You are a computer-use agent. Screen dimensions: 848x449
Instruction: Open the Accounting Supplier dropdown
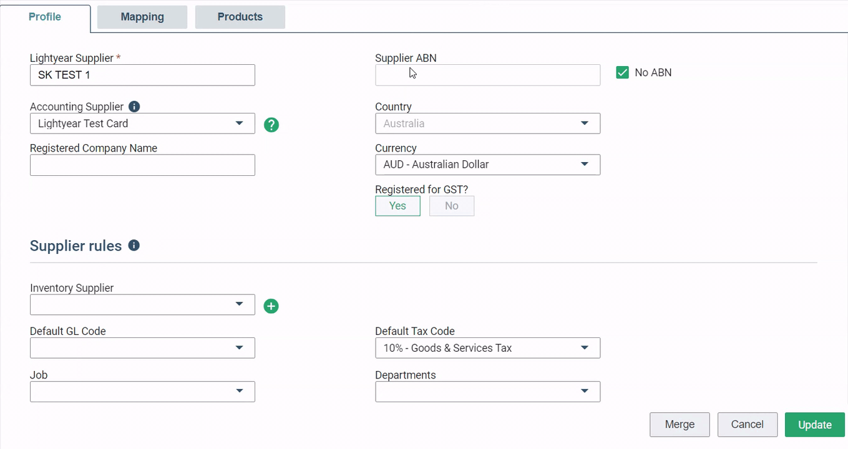point(142,123)
